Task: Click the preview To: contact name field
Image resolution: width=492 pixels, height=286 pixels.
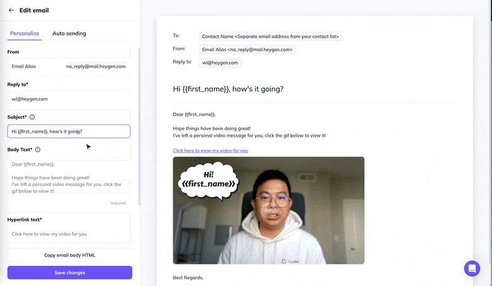Action: coord(270,37)
